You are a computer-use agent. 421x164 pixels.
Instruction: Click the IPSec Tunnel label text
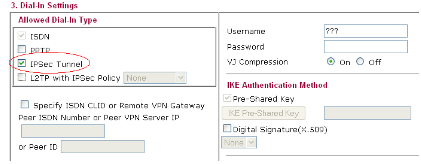[56, 64]
